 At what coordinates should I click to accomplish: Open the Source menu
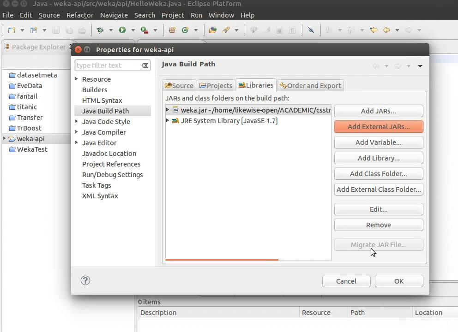[49, 15]
